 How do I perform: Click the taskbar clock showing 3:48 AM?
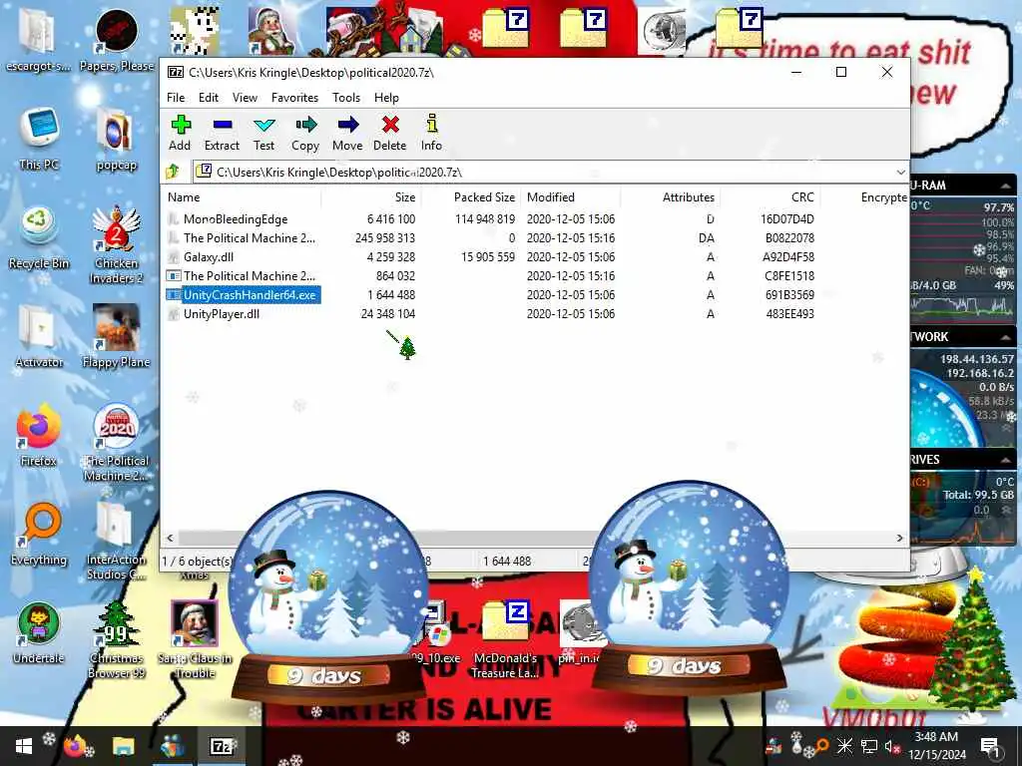(936, 746)
